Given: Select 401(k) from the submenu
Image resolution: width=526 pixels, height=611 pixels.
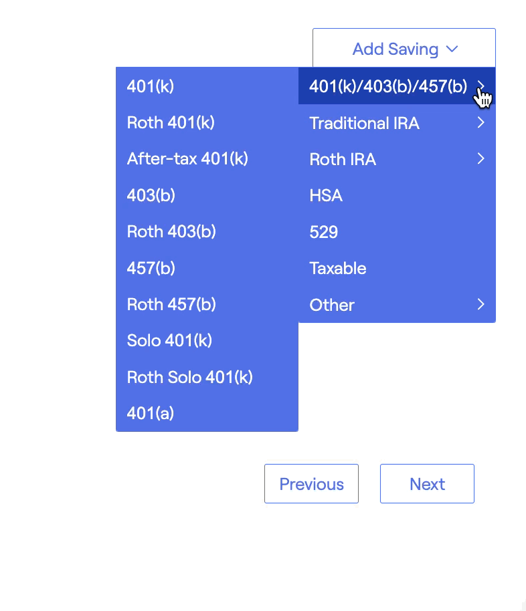Looking at the screenshot, I should point(207,86).
